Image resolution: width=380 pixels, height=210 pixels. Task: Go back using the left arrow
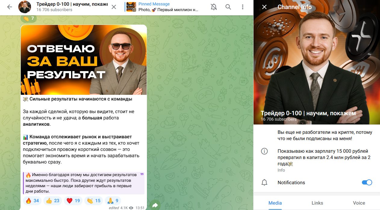[x=10, y=7]
